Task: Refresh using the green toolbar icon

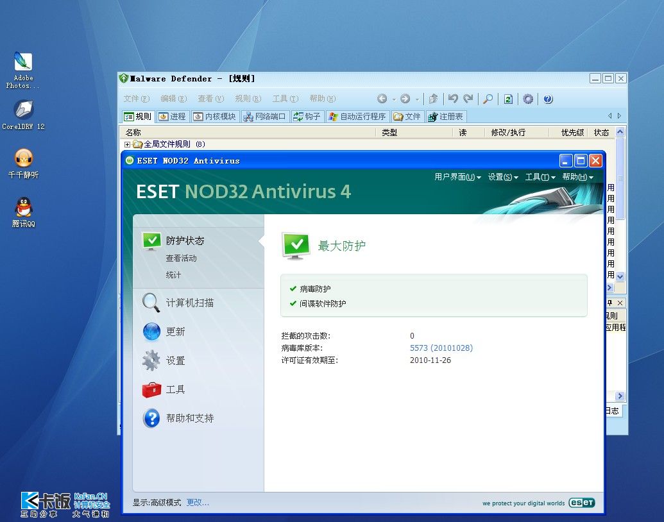Action: 508,99
